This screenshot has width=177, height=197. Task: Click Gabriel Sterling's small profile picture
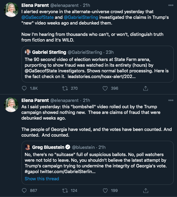click(x=28, y=52)
